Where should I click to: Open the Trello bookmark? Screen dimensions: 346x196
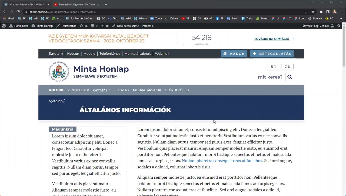[247, 19]
